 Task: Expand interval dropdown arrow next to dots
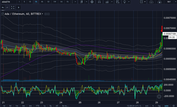[x=75, y=2]
